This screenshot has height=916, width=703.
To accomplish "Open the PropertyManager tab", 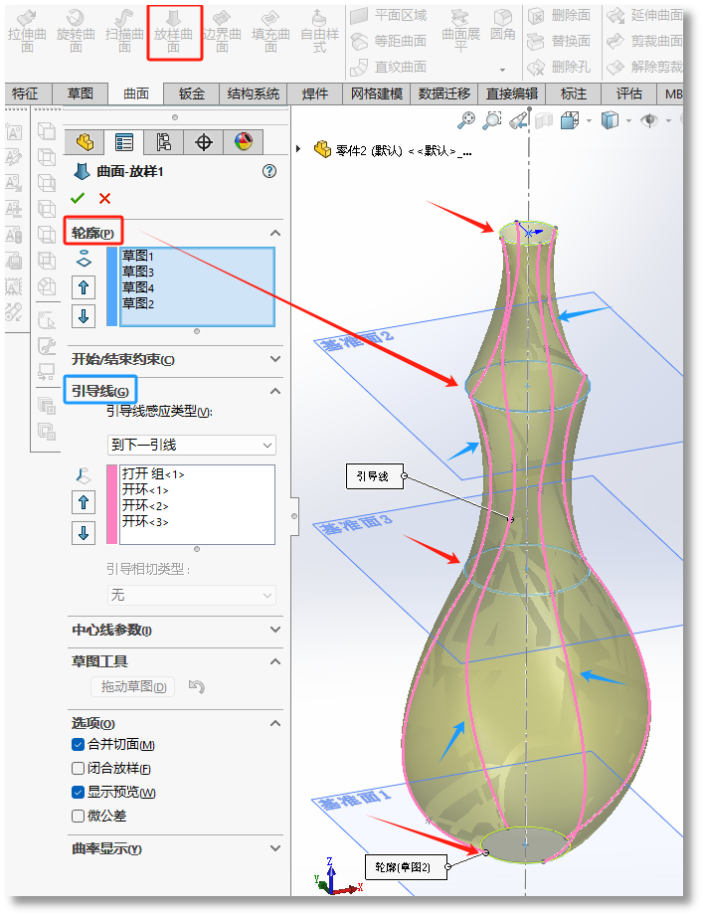I will pos(123,142).
